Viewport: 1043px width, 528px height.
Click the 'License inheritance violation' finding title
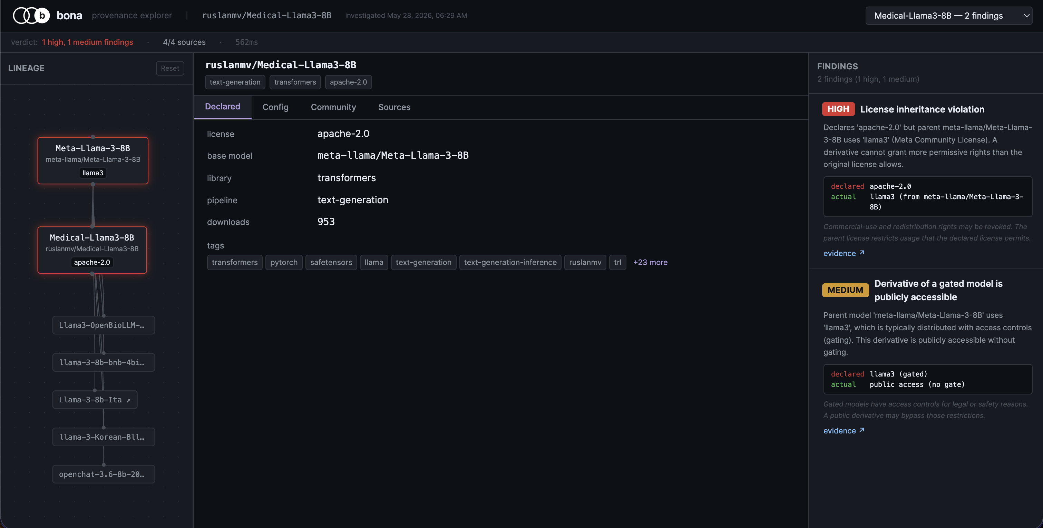(922, 109)
